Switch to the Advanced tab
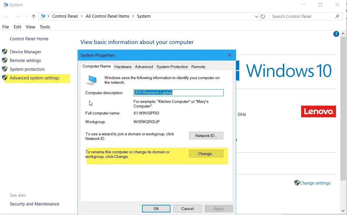The width and height of the screenshot is (347, 215). point(144,67)
